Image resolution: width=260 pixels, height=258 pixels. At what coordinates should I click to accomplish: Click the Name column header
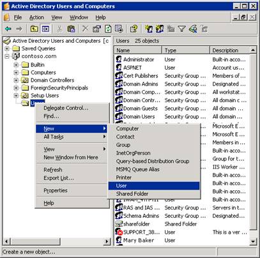[x=138, y=50]
